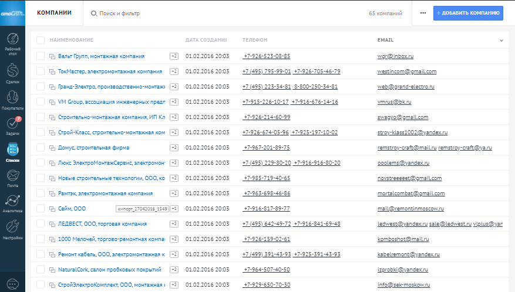Viewport: 515px width, 292px height.
Task: Select all companies with header checkbox
Action: pyautogui.click(x=41, y=40)
